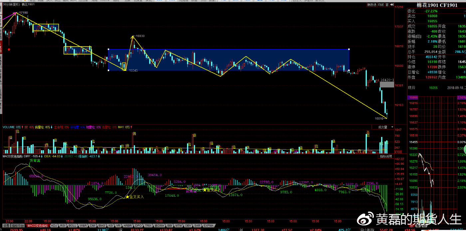Select the ASI indicator tab

[x=111, y=226]
